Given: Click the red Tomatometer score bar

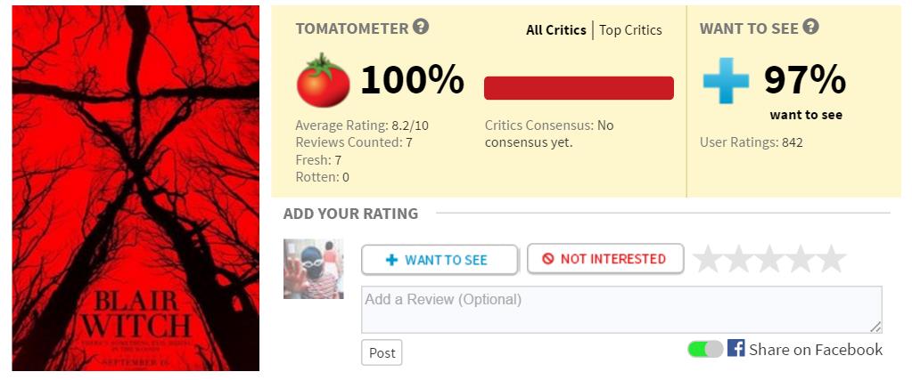Looking at the screenshot, I should click(x=579, y=88).
